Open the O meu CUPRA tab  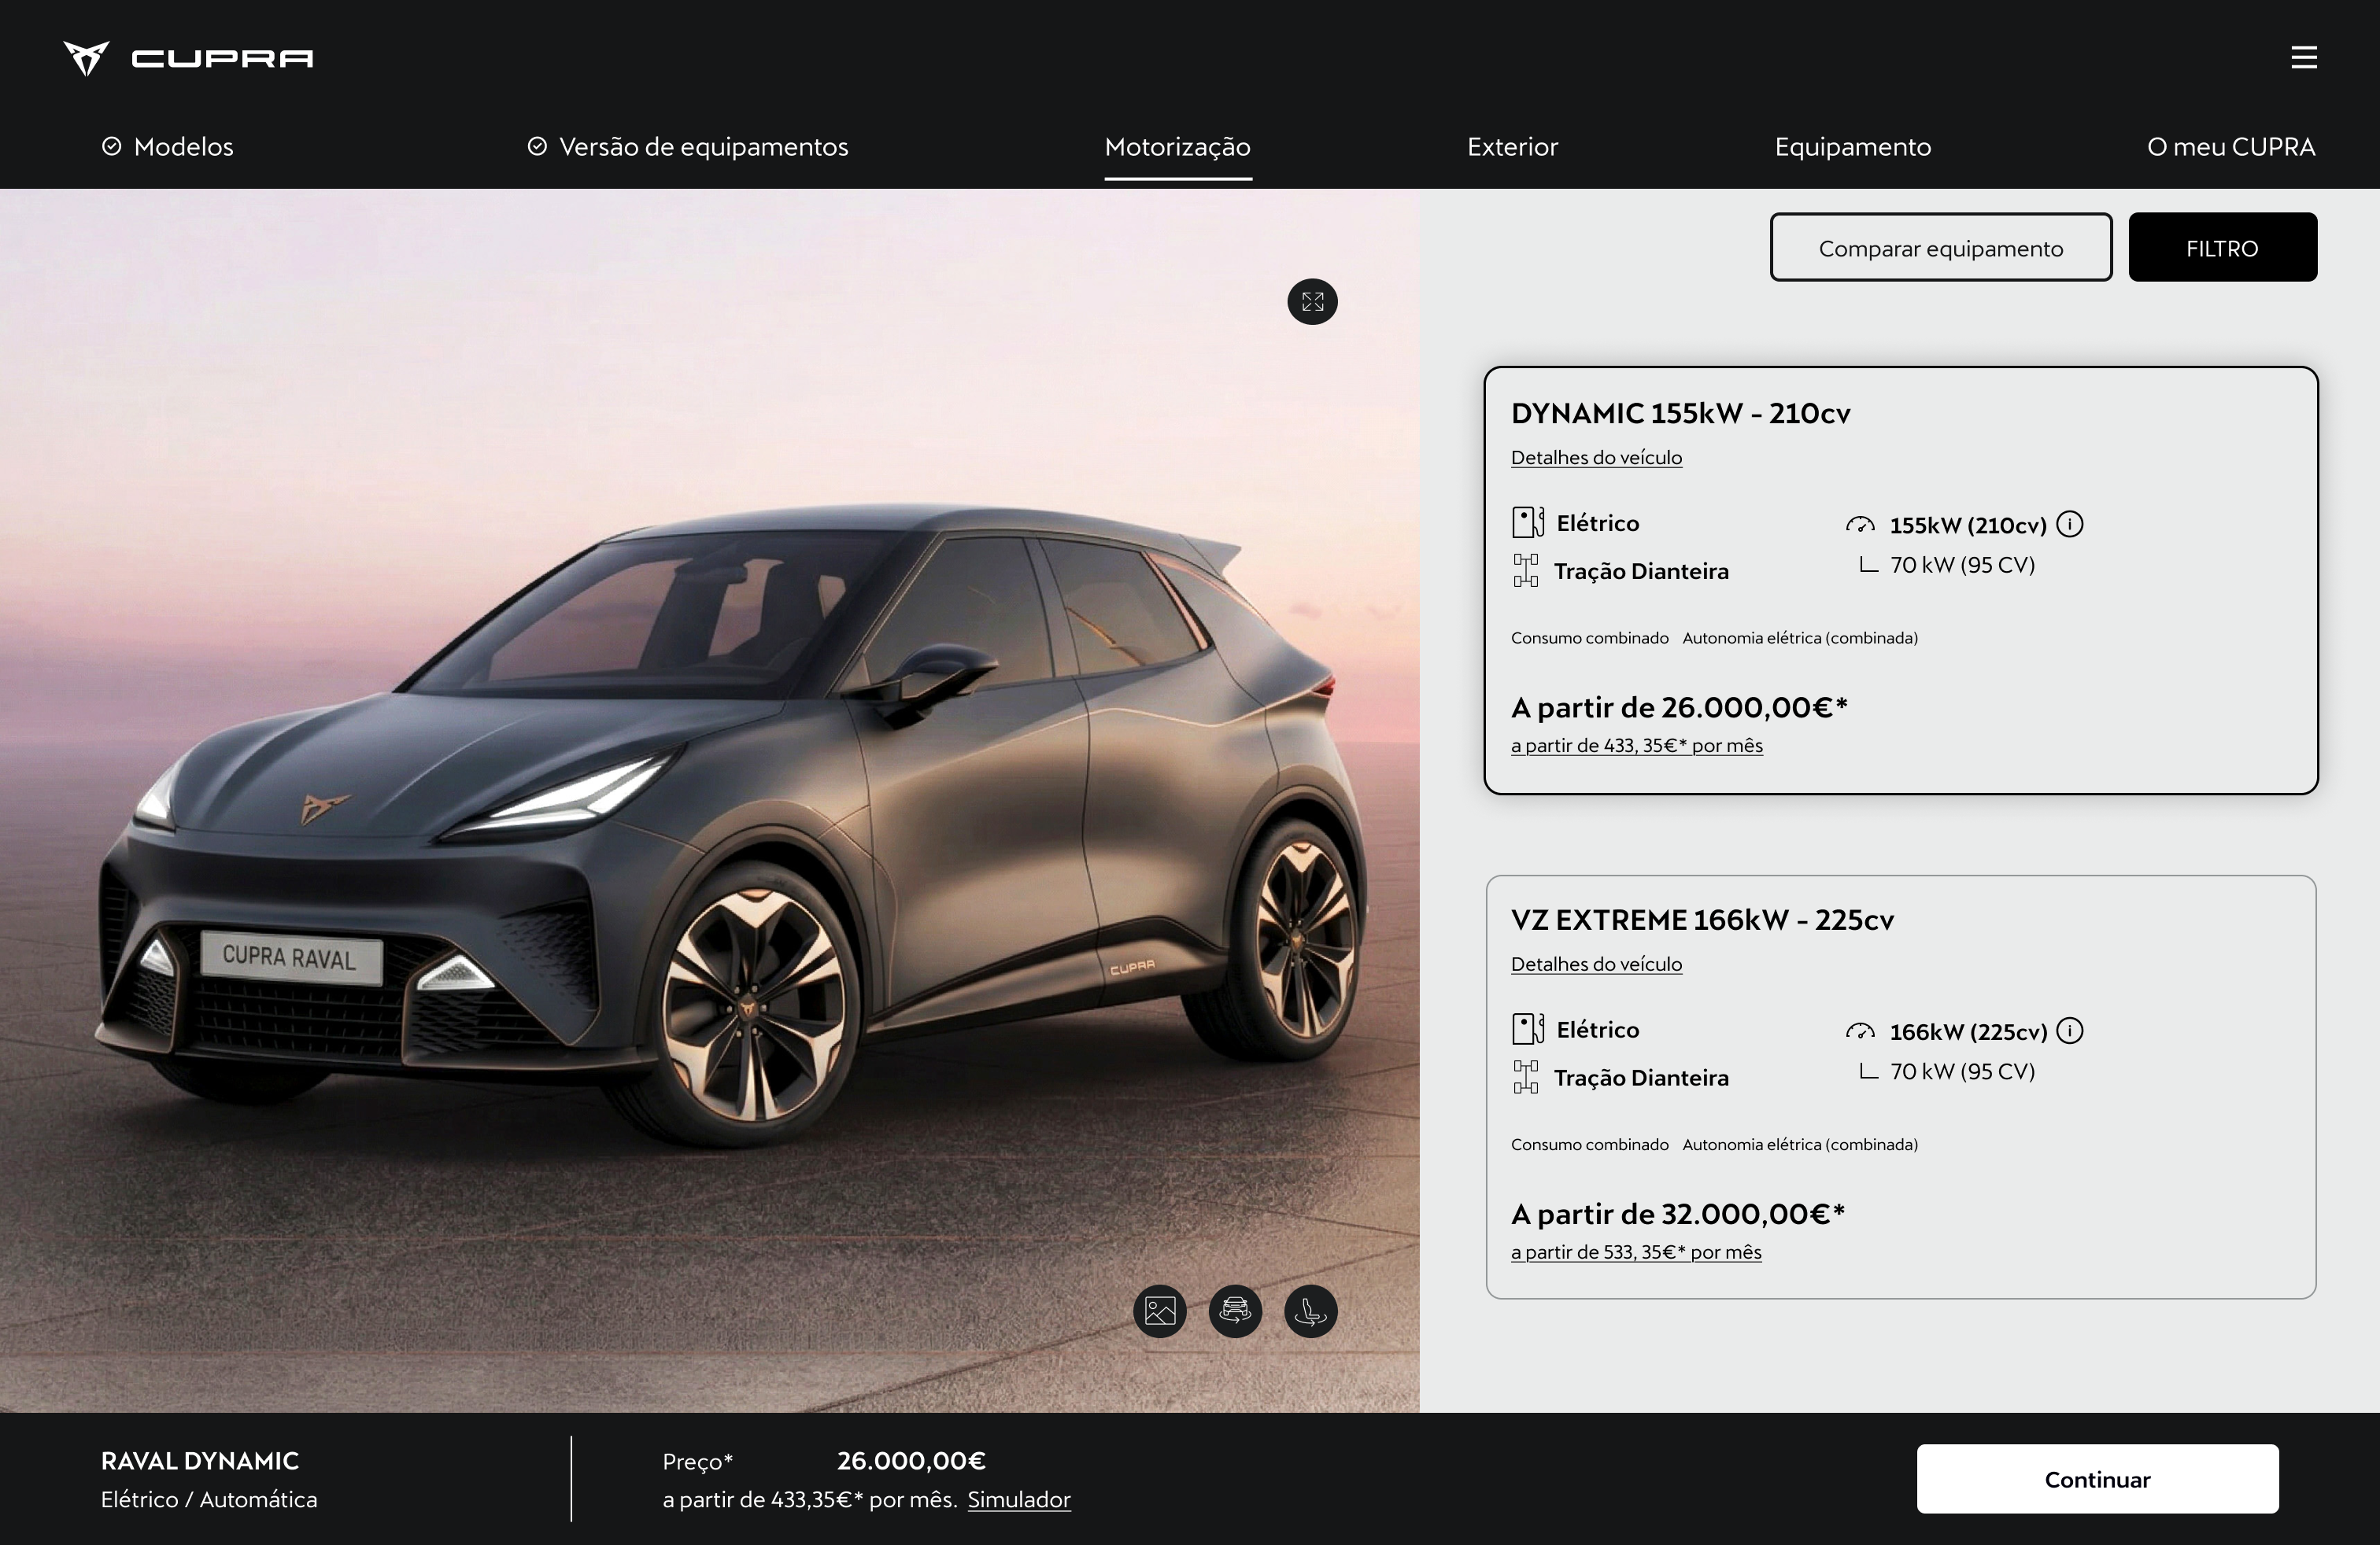coord(2231,147)
